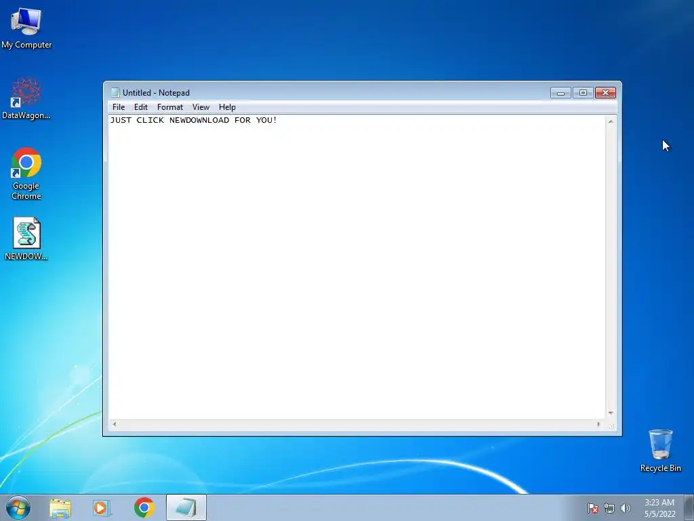Click the Notepad title bar icon
The height and width of the screenshot is (521, 694).
click(115, 92)
